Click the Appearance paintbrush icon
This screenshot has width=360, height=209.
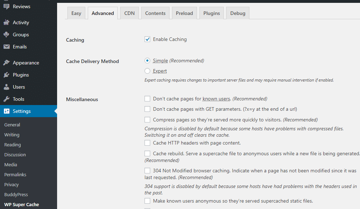click(6, 63)
